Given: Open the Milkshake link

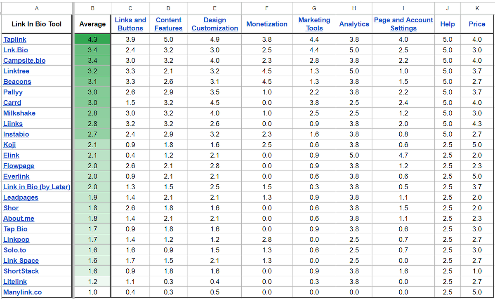Looking at the screenshot, I should coord(19,113).
